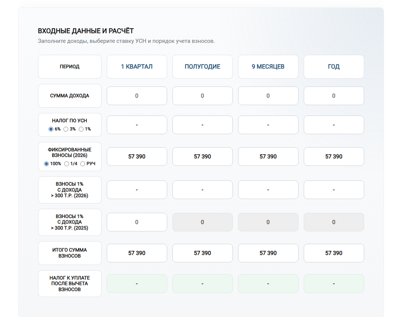Image resolution: width=403 pixels, height=325 pixels.
Task: Choose 1/4 fixed contributions option
Action: pos(66,164)
